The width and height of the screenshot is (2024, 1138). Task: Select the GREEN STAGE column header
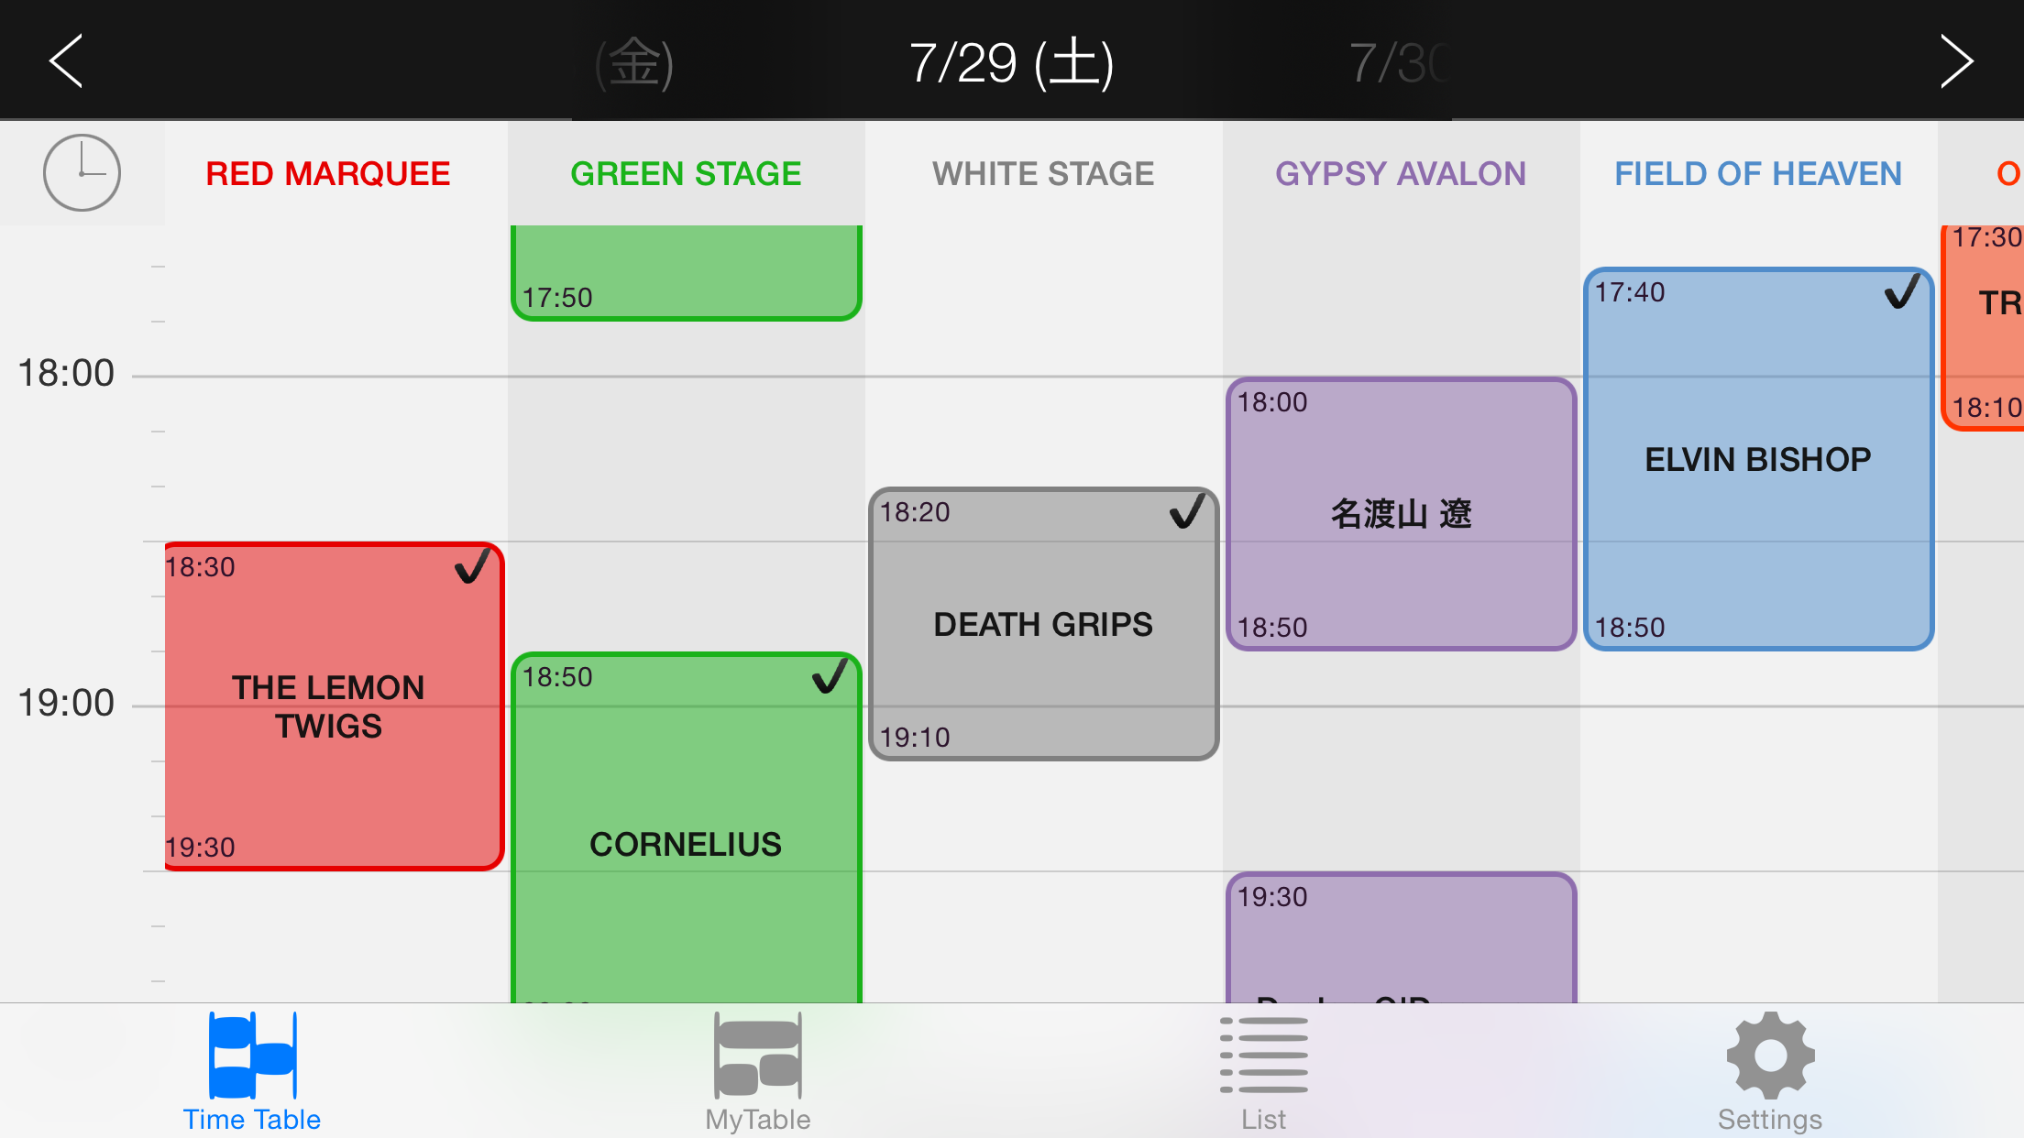click(x=686, y=173)
